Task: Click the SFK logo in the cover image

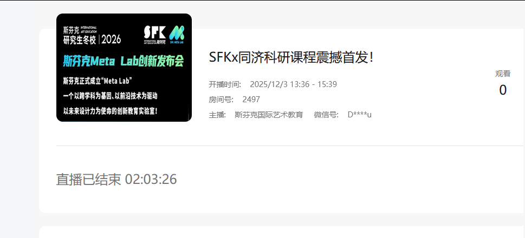Action: [155, 35]
